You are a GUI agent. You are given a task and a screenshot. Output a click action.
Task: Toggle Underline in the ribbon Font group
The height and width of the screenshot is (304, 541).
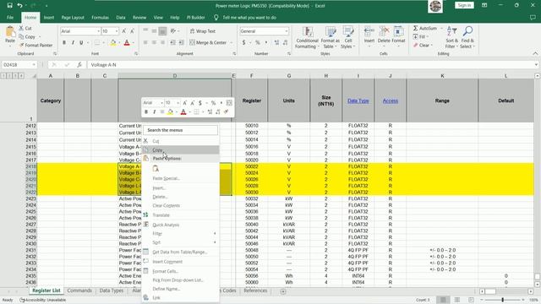[81, 43]
